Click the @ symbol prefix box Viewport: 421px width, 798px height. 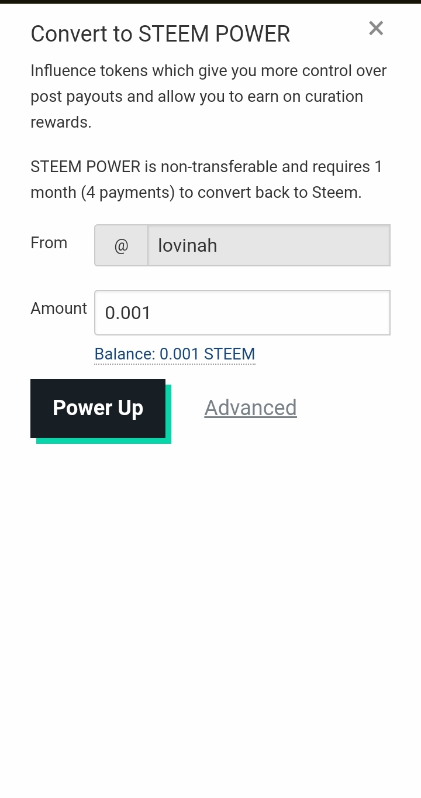pyautogui.click(x=121, y=245)
